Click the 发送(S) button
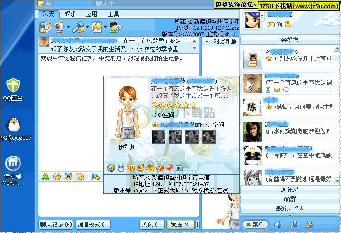Screen dimensions: 341x233 point(180,224)
